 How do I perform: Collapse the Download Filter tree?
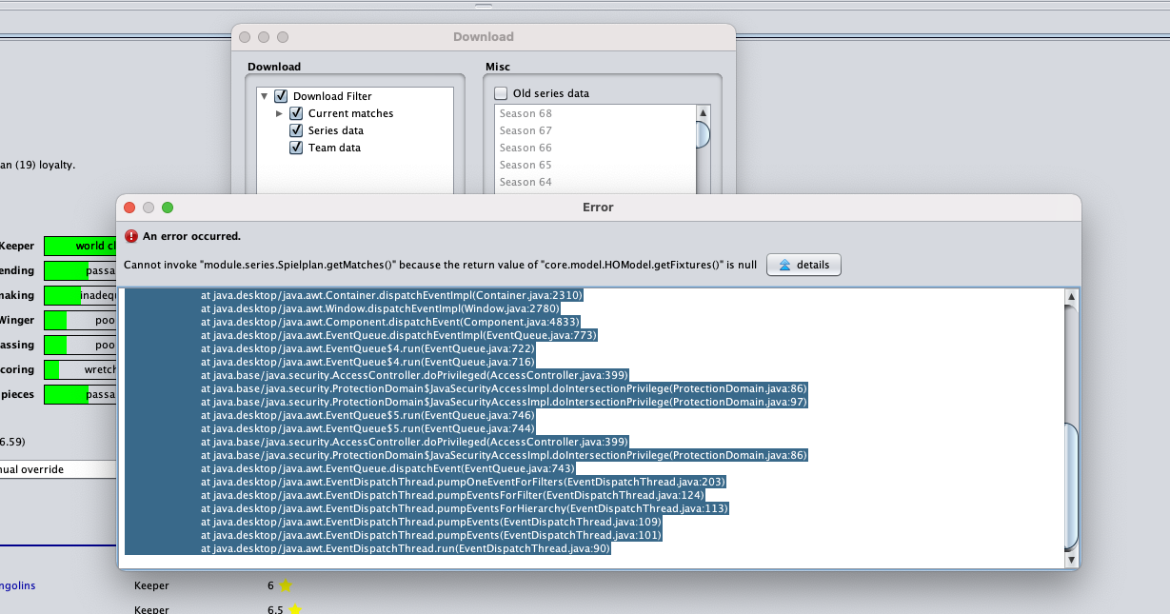tap(265, 96)
